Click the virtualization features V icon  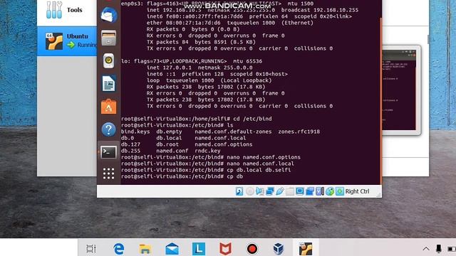(x=320, y=191)
